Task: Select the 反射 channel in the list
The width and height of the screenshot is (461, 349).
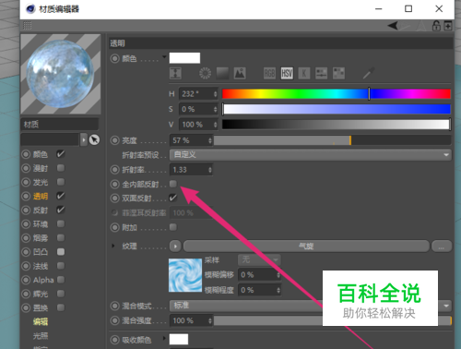Action: [x=41, y=211]
